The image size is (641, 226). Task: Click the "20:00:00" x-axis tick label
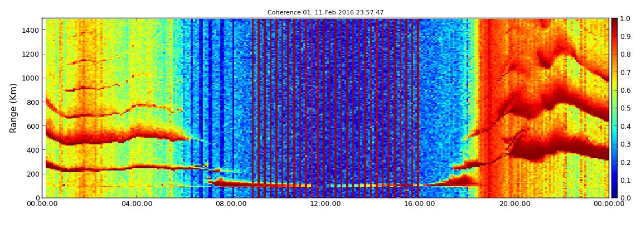point(514,204)
